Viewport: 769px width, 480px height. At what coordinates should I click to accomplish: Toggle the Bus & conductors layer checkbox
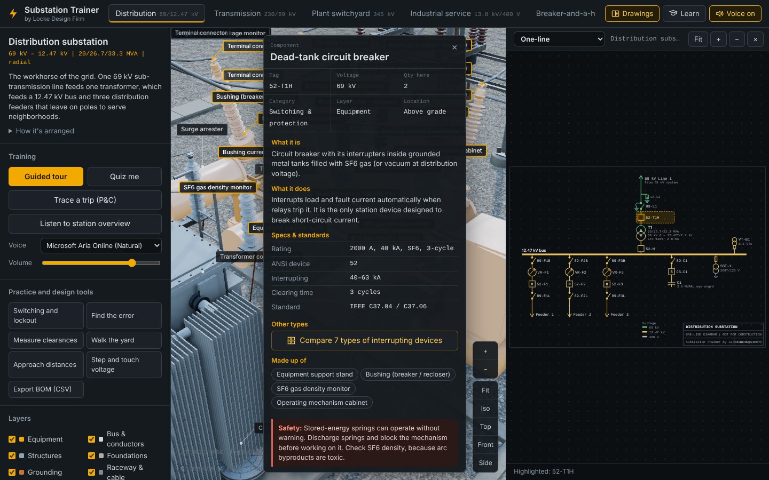click(91, 439)
